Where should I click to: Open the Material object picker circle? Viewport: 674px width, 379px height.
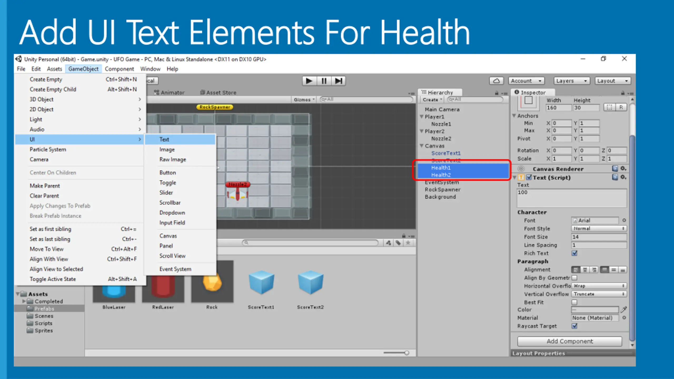[x=624, y=318]
